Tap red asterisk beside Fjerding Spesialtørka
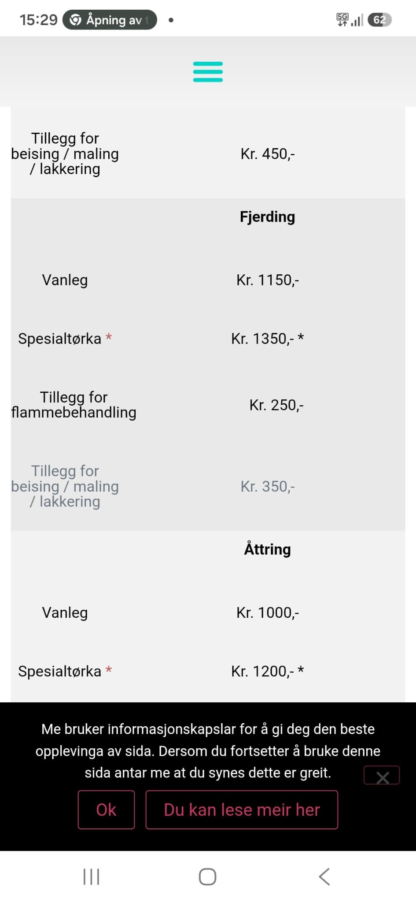416x903 pixels. [109, 338]
